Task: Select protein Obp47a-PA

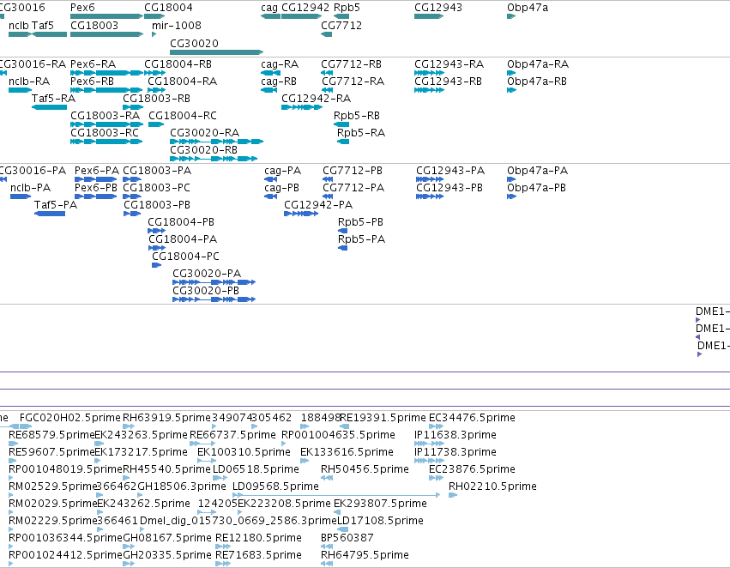Action: coord(511,179)
